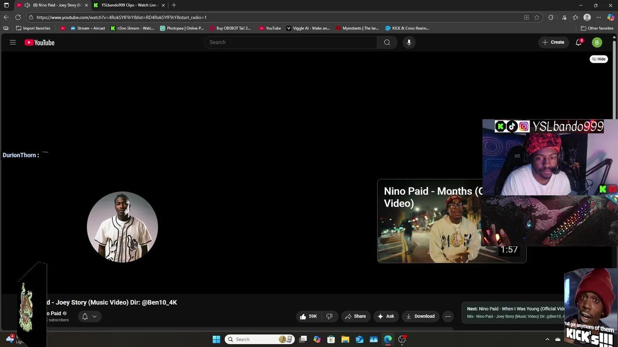Click inside the YouTube search field
Screen dimensions: 618x347
(x=291, y=42)
